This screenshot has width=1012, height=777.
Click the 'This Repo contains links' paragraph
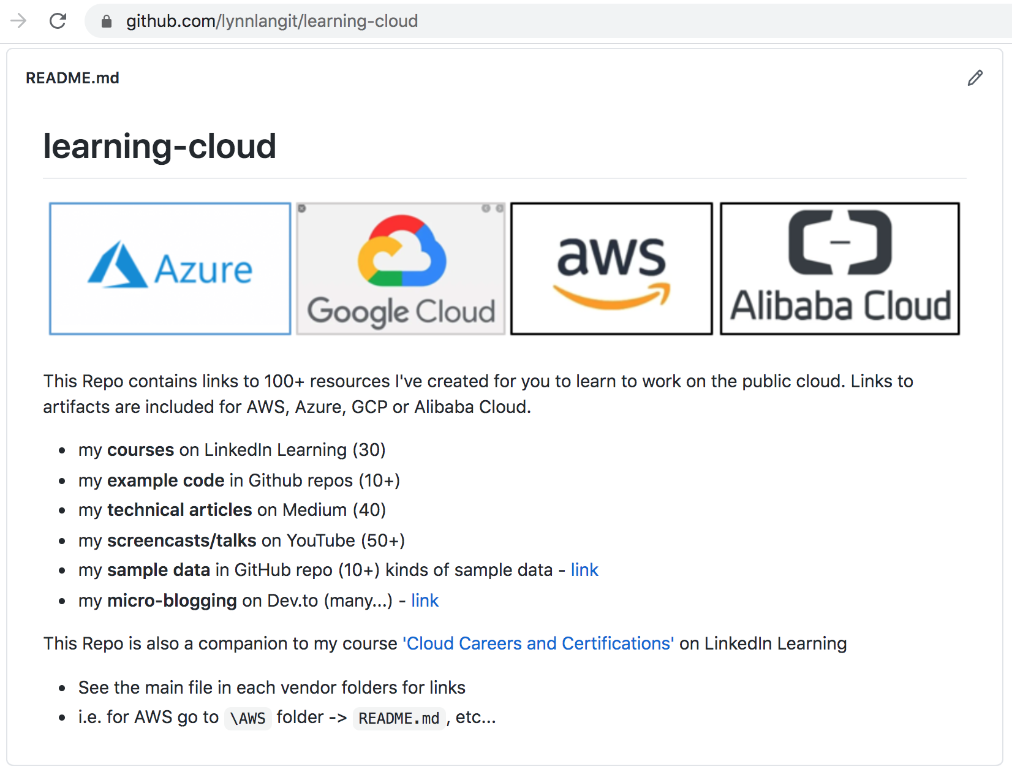[x=478, y=394]
